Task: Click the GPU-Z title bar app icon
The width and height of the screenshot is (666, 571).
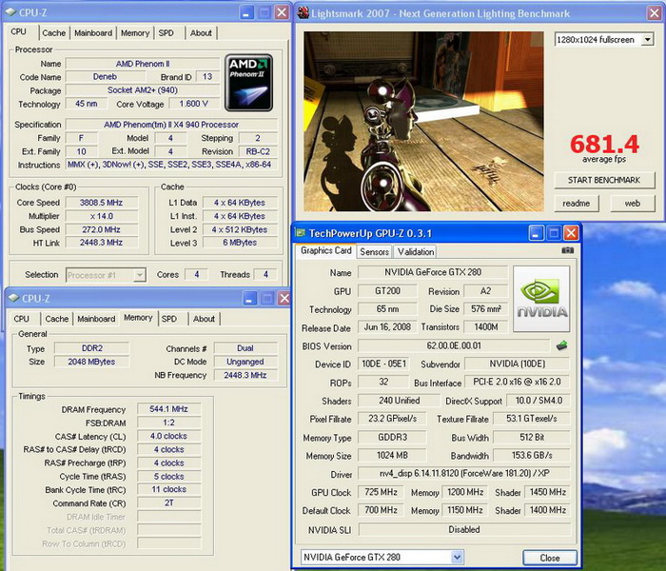Action: (301, 233)
